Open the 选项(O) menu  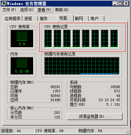click(x=27, y=10)
